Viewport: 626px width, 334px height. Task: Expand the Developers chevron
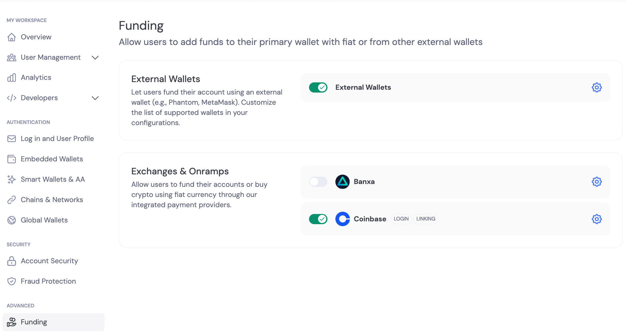click(95, 98)
